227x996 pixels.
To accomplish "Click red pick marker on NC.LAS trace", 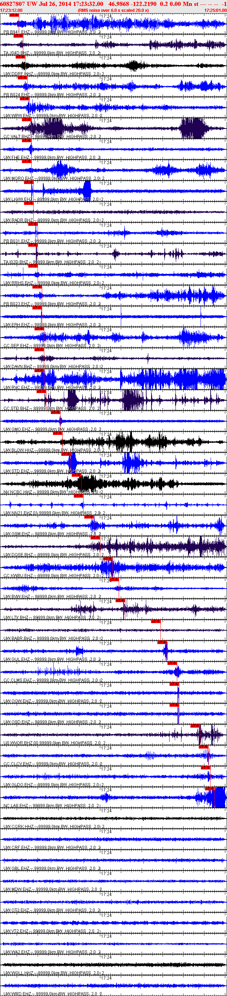I will coord(209,788).
